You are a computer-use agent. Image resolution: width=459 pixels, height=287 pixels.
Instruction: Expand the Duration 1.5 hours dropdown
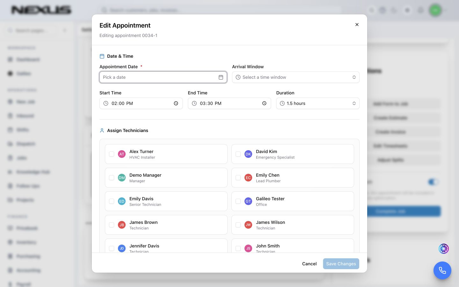[x=318, y=103]
